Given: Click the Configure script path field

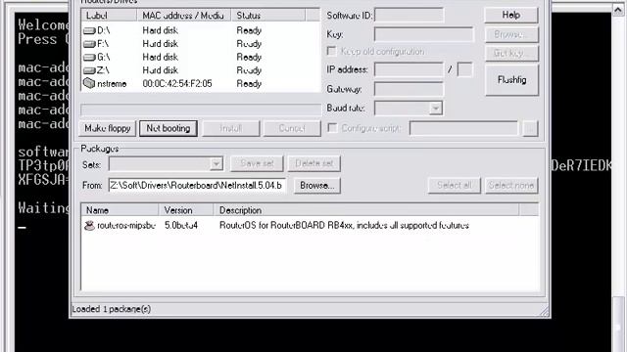Looking at the screenshot, I should pyautogui.click(x=463, y=128).
